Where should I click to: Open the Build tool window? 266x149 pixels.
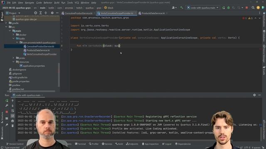click(x=119, y=144)
